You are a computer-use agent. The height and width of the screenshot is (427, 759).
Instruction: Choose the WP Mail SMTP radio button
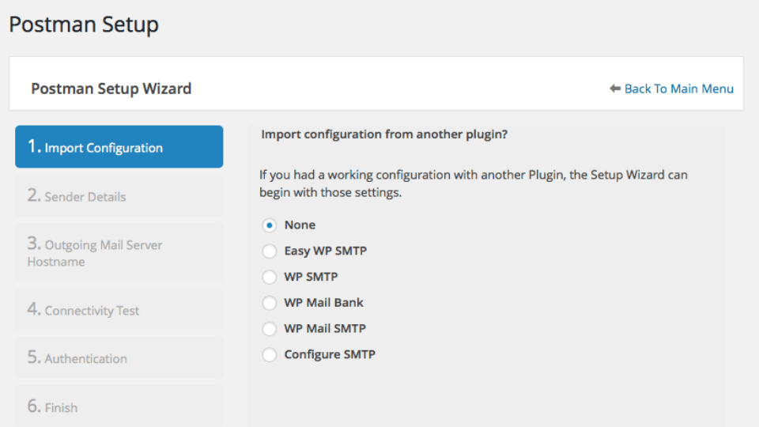270,329
